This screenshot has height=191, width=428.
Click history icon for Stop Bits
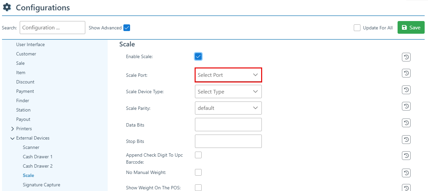pyautogui.click(x=406, y=139)
